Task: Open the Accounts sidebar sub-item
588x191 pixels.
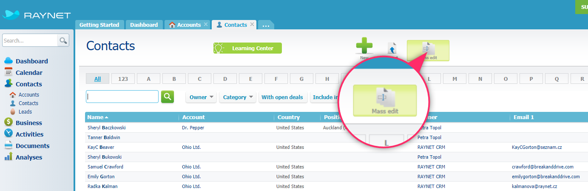Action: [x=29, y=94]
